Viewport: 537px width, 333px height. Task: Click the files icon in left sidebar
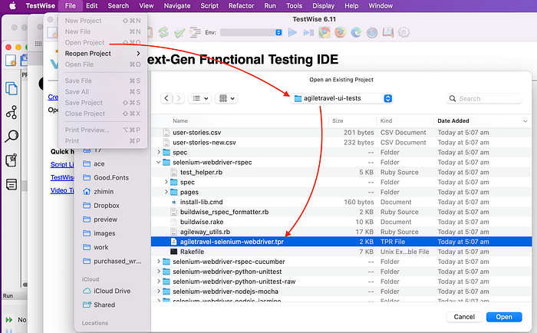[x=12, y=88]
